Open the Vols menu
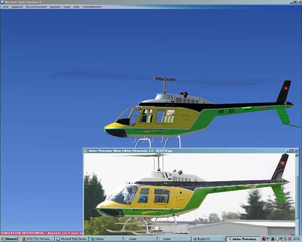Screen dimensions: 302x242 (5, 6)
